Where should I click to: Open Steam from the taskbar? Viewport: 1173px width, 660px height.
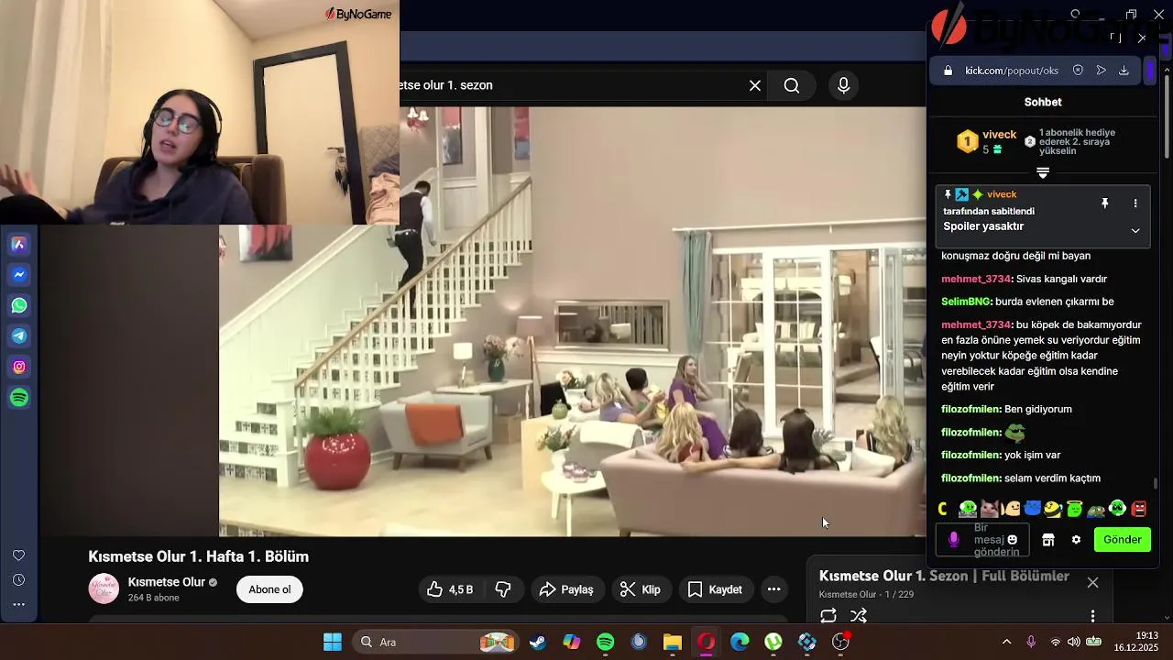coord(538,642)
